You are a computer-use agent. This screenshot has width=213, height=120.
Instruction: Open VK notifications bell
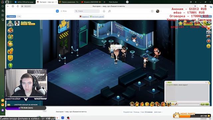pos(104,11)
